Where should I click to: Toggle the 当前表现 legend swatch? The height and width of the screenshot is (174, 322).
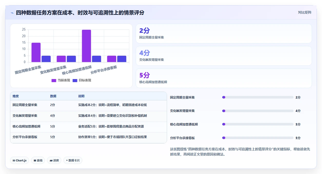tap(54, 80)
